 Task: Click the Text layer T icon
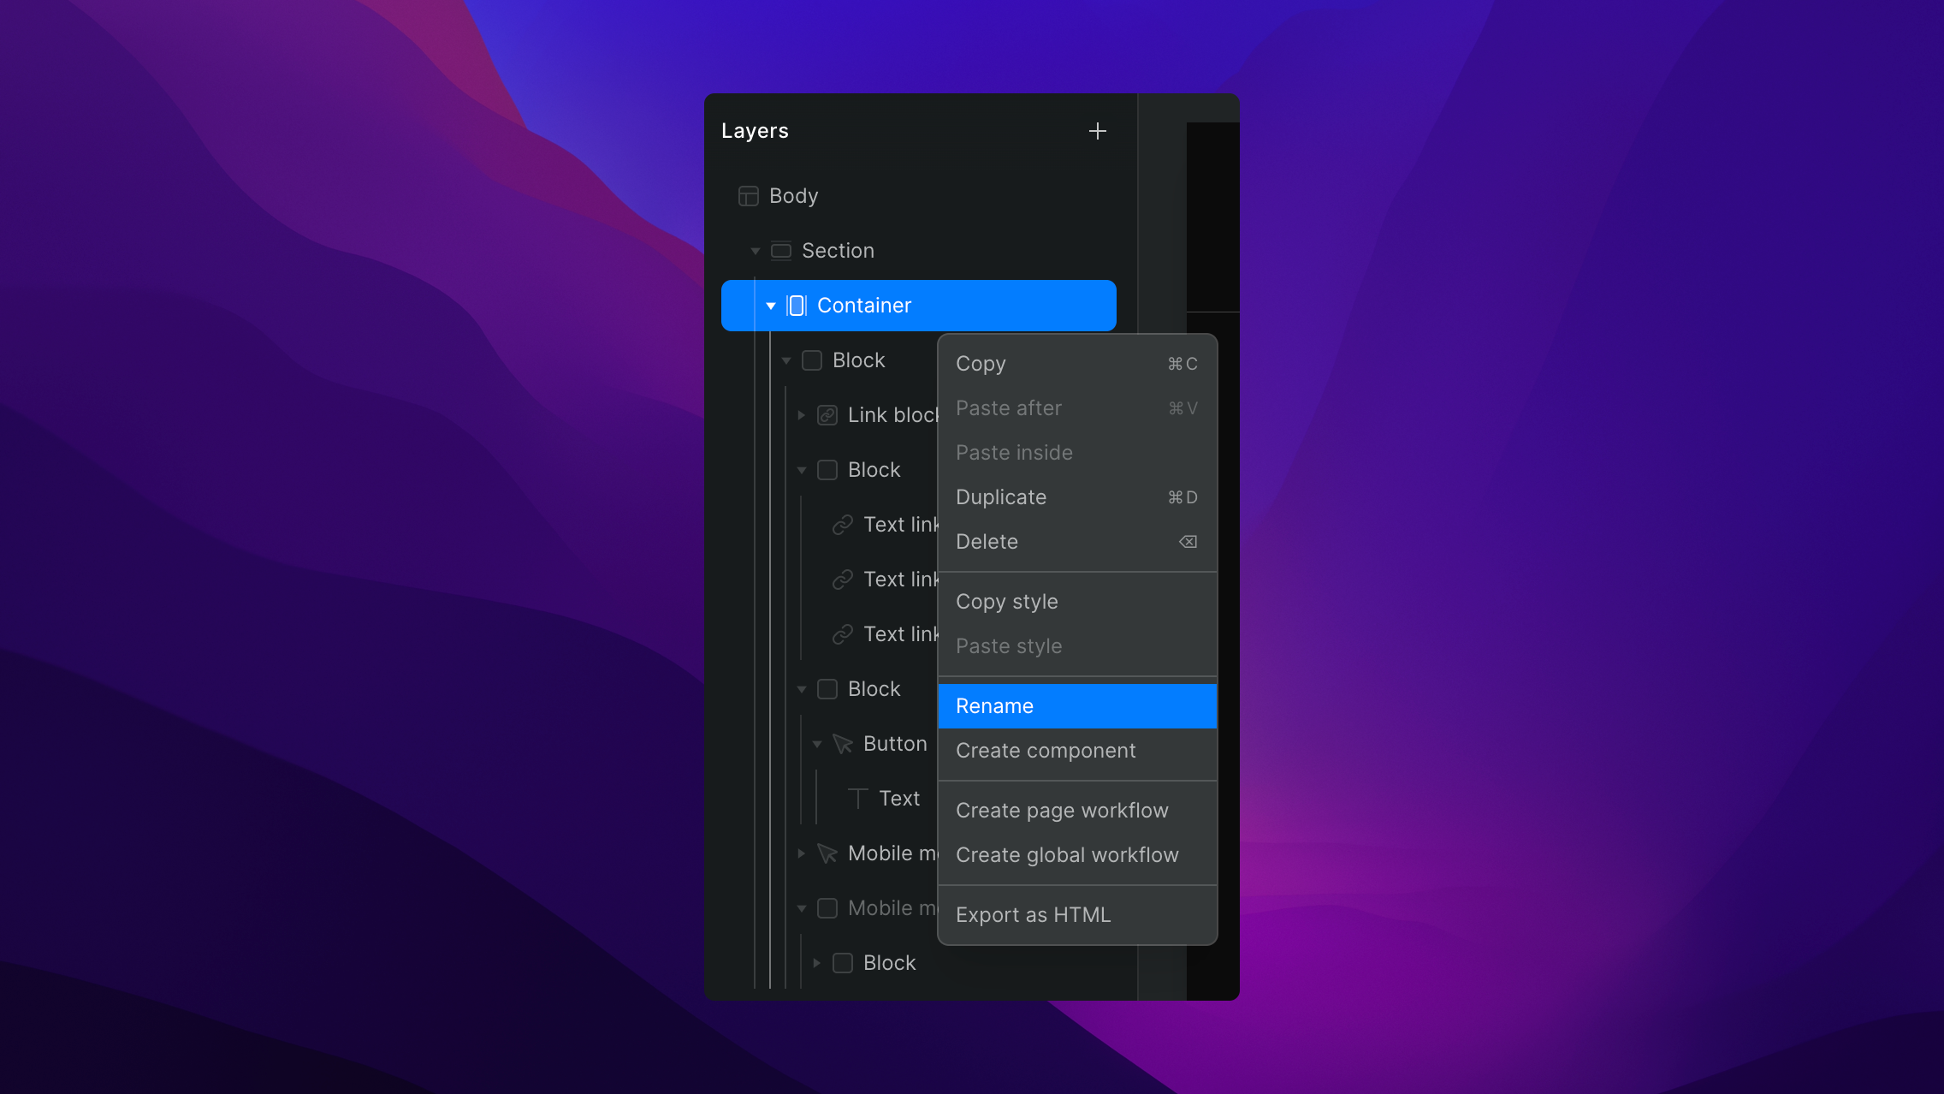point(858,799)
